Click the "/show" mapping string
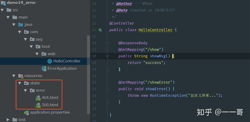 (153, 50)
